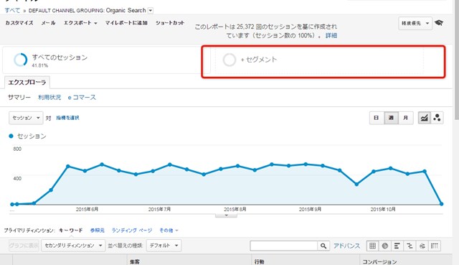The image size is (459, 265).
Task: Click the 行動 column group header
Action: tap(259, 262)
